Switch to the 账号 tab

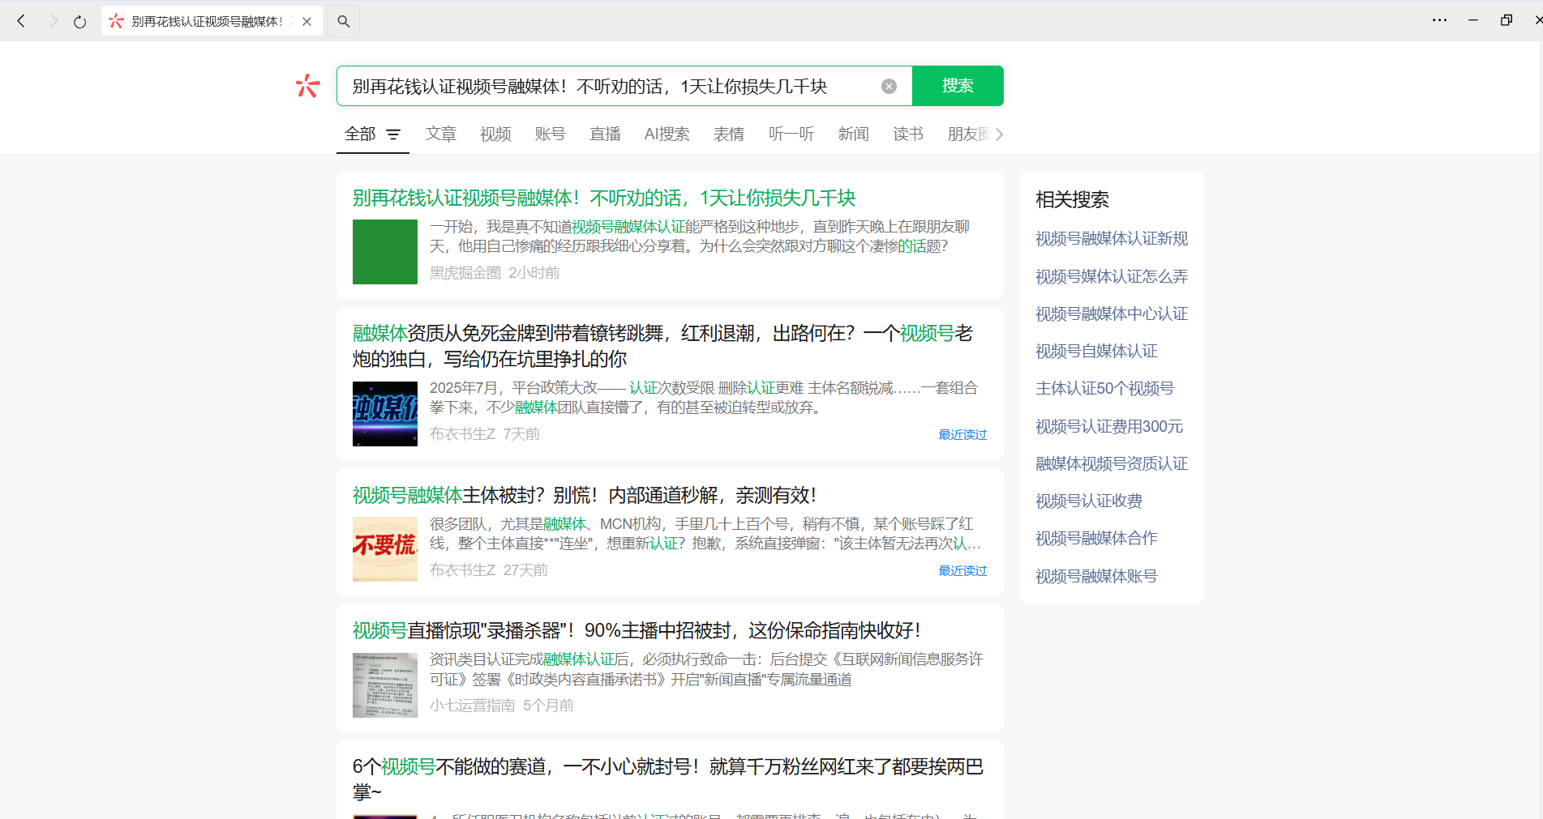pyautogui.click(x=550, y=134)
